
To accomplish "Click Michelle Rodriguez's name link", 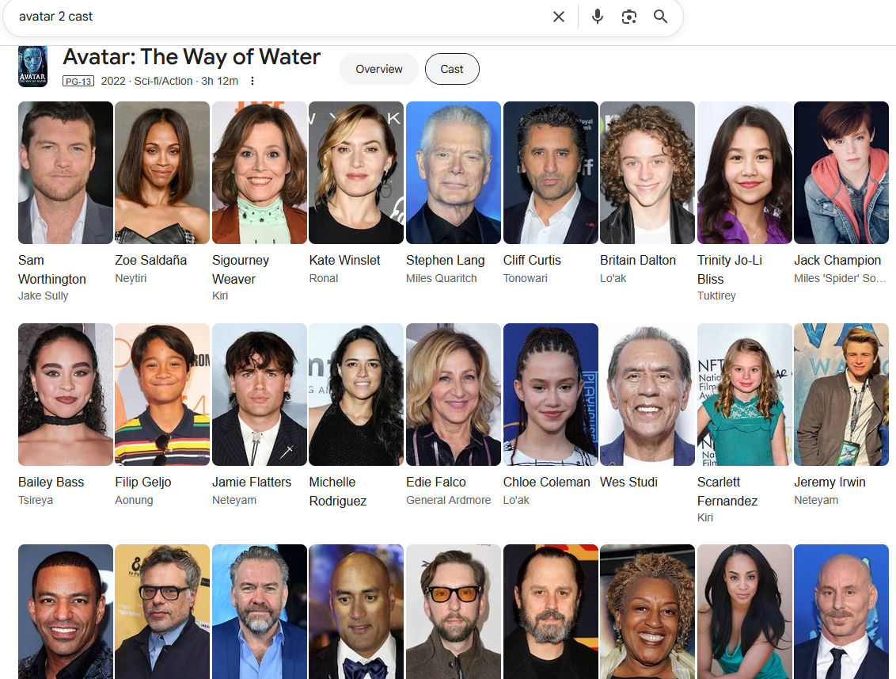I will point(338,491).
